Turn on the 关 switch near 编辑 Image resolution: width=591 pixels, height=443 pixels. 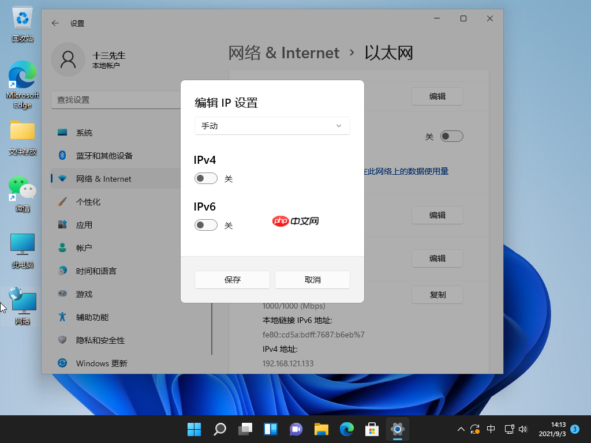pos(452,136)
